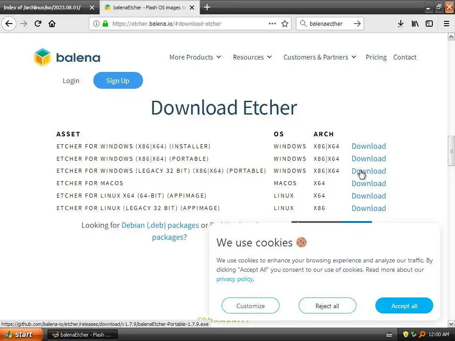Download Etcher Linux Legacy 32 bit AppImage
This screenshot has width=455, height=341.
(x=368, y=208)
